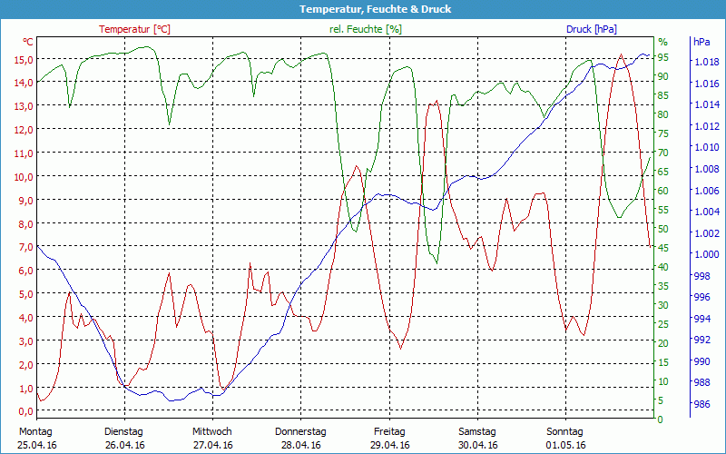Viewport: 726px width, 454px height.
Task: Click the 'Donnerstag' day label
Action: click(300, 432)
